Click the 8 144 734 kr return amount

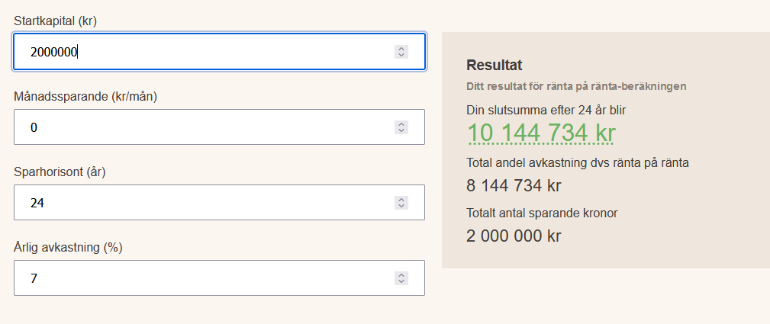coord(514,185)
